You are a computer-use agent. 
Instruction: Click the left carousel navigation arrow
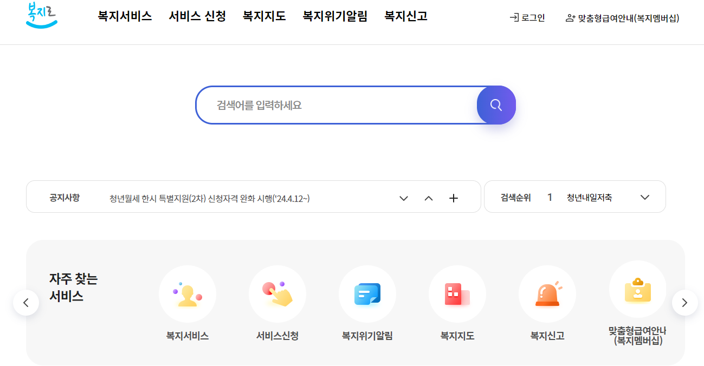click(25, 303)
